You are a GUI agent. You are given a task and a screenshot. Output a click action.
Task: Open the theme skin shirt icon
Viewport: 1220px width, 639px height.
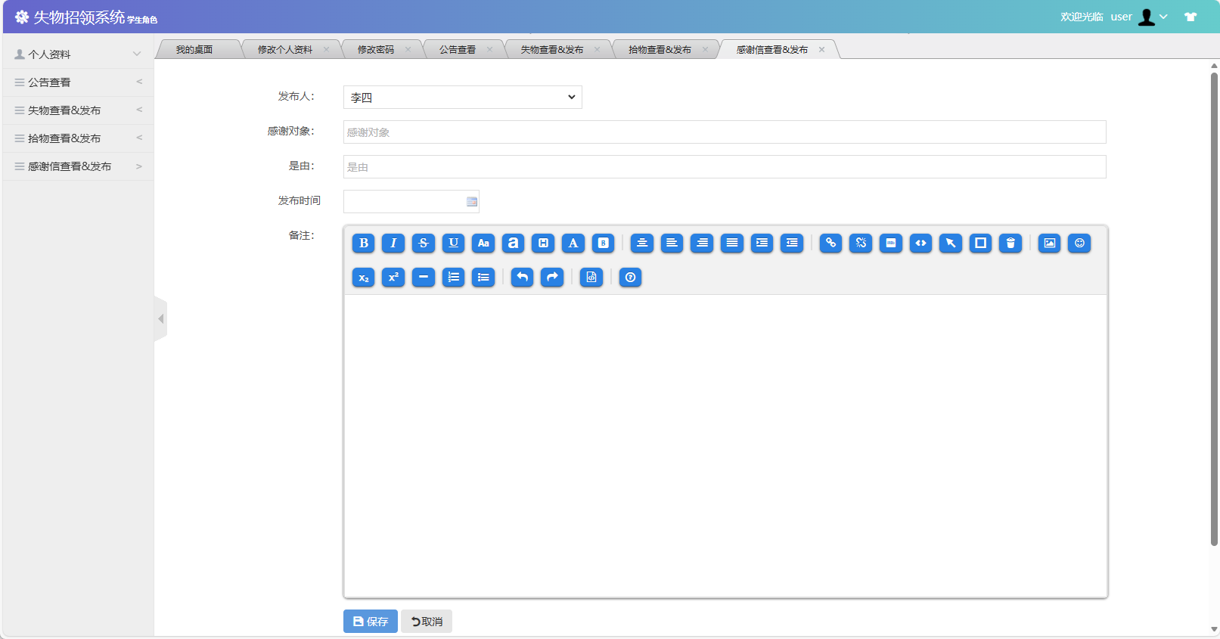(x=1191, y=17)
